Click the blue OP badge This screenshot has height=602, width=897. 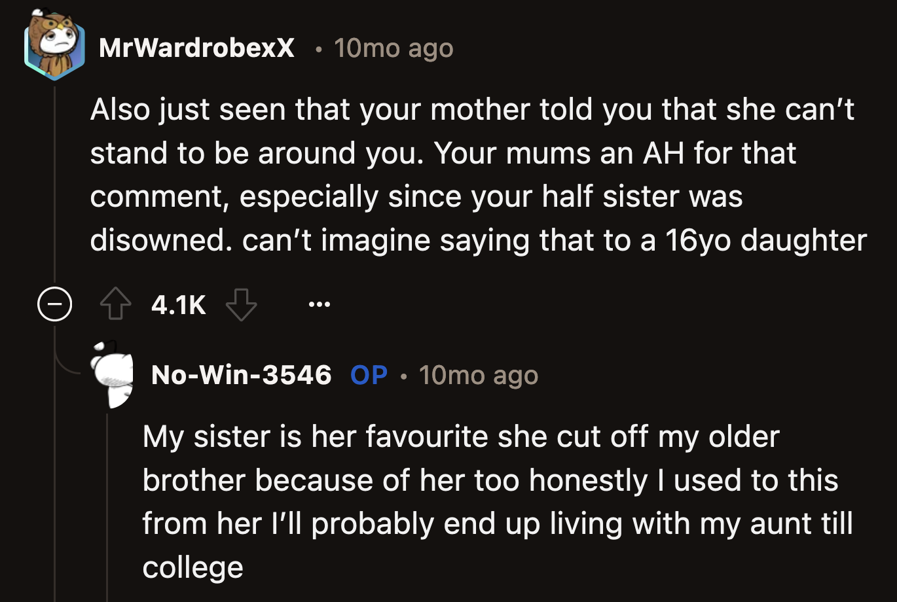[368, 375]
